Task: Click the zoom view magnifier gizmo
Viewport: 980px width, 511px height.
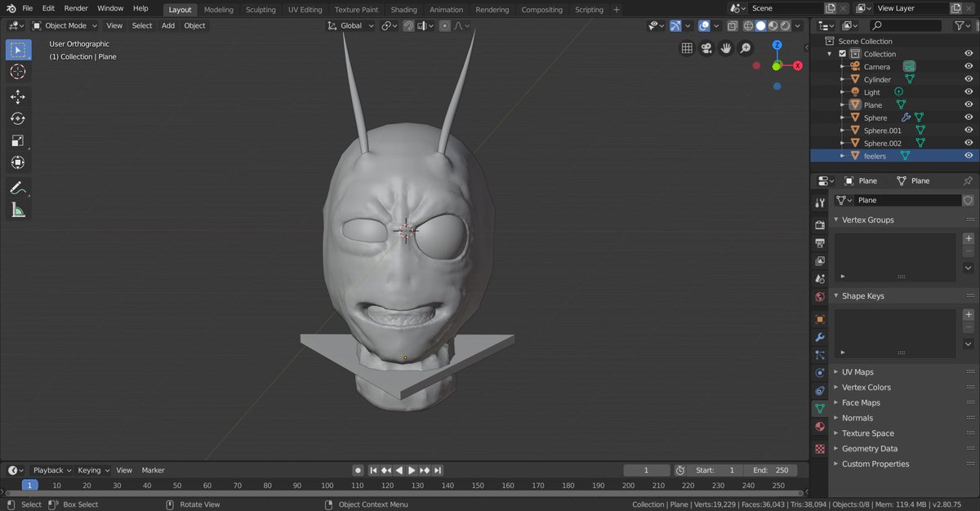Action: (746, 48)
